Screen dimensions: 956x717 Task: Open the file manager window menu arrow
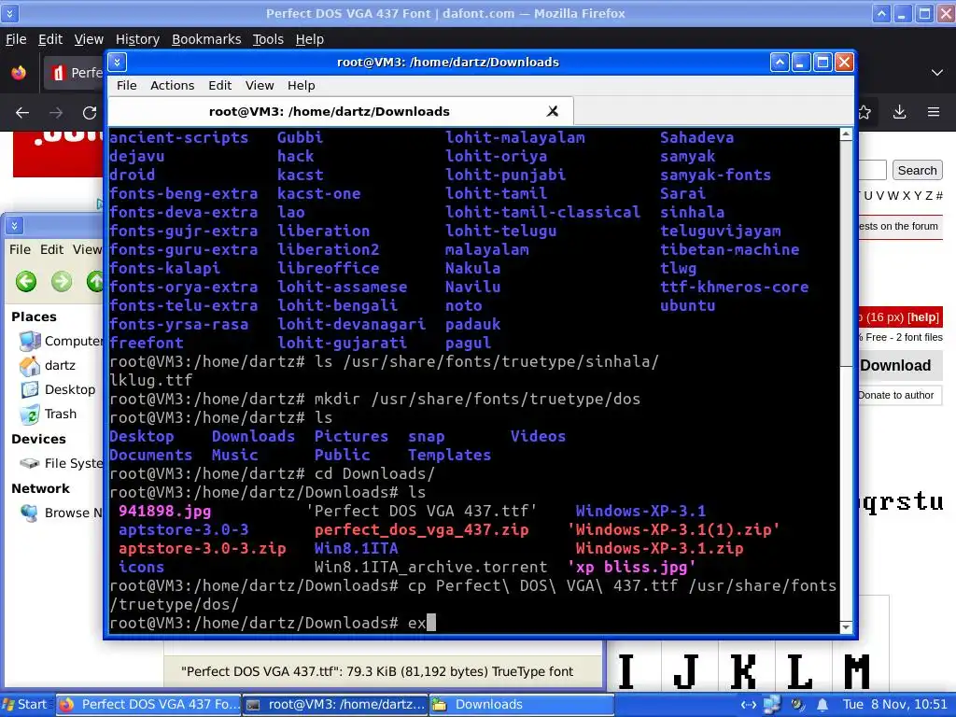click(x=14, y=226)
